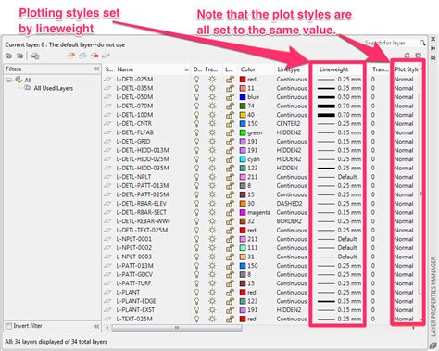Click the left scroll arrow below list
The height and width of the screenshot is (351, 439).
click(107, 328)
